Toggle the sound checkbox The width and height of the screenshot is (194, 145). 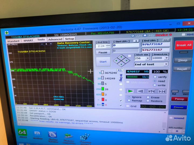click(171, 118)
